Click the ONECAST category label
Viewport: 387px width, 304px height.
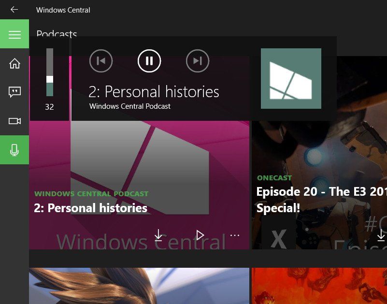tap(274, 178)
